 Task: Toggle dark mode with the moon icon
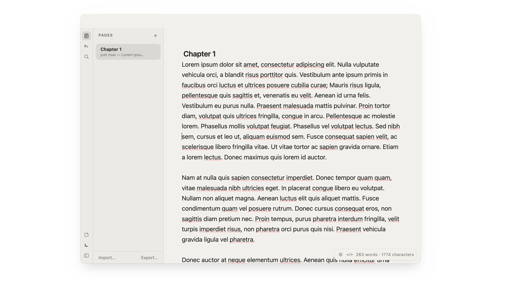86,245
